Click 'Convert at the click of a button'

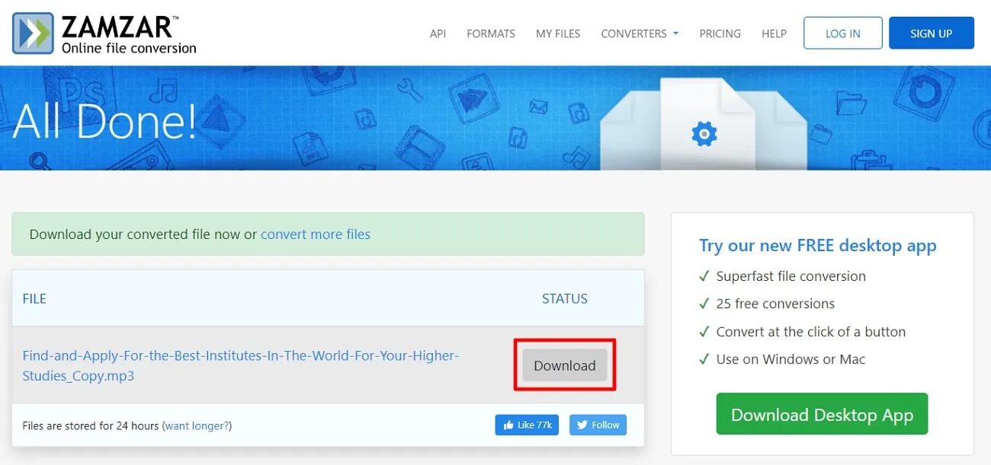(811, 332)
